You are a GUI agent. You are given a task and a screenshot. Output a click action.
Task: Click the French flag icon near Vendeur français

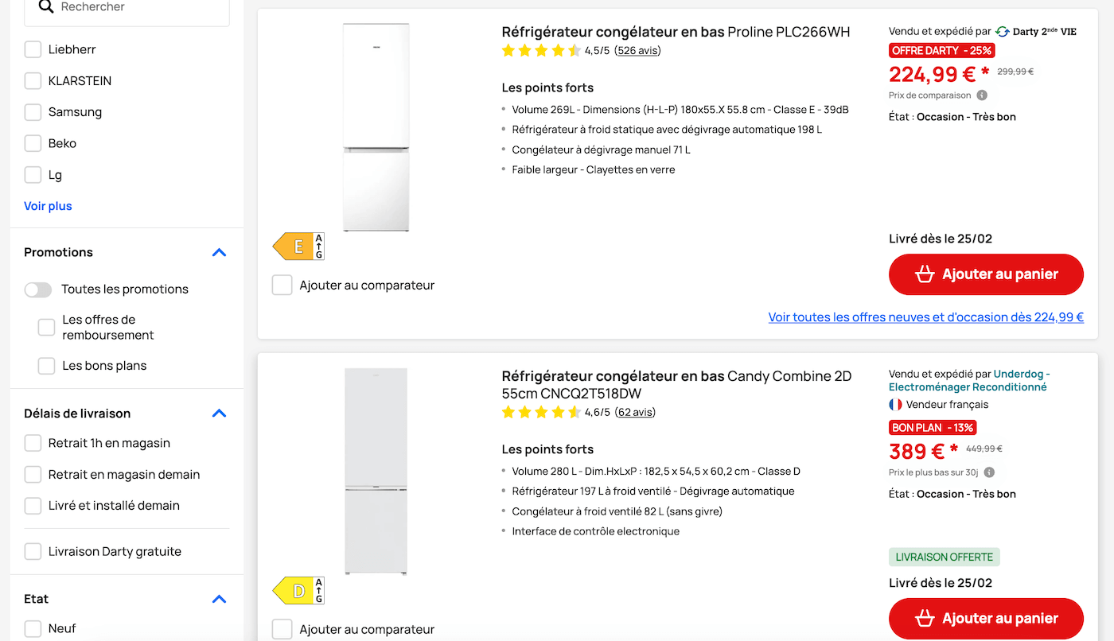tap(894, 404)
